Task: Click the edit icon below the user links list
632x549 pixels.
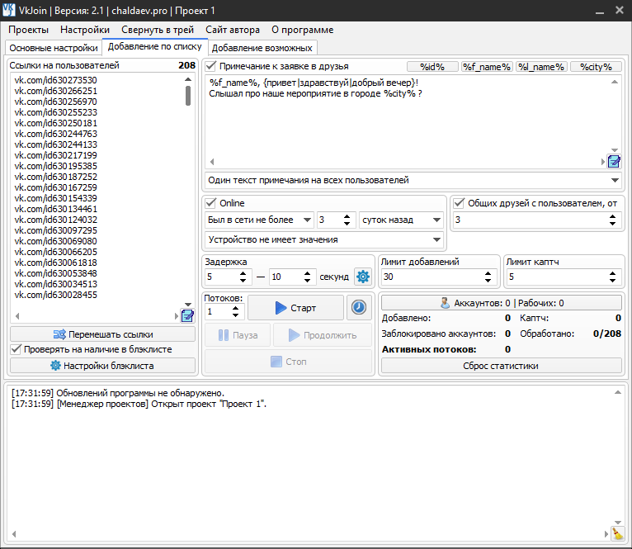Action: pyautogui.click(x=187, y=315)
